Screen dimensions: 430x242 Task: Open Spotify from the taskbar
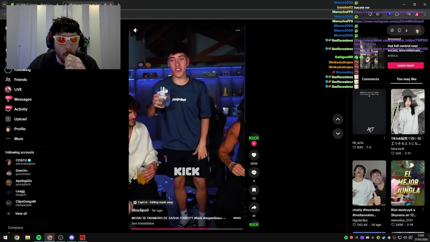39,238
